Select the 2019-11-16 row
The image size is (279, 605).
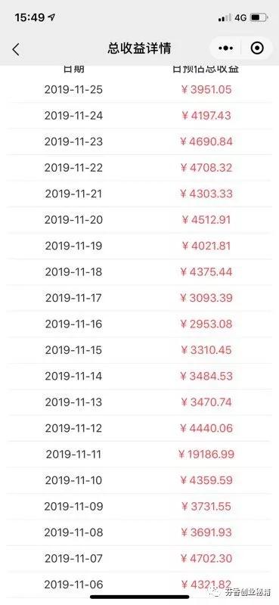click(x=139, y=324)
